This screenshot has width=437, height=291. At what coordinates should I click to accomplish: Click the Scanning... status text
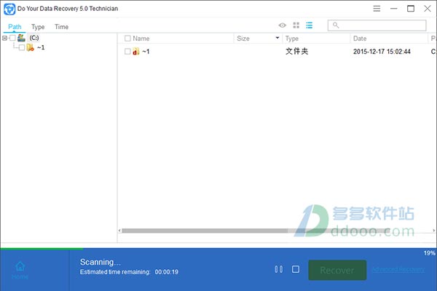(x=101, y=263)
